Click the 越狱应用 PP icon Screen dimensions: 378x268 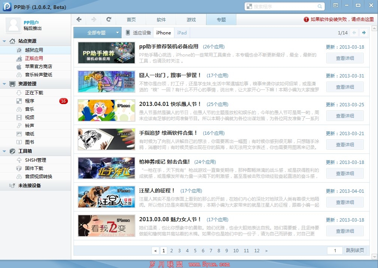pos(19,50)
